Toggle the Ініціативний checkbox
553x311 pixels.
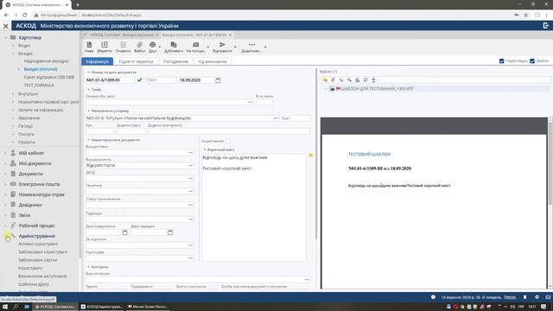(x=228, y=141)
